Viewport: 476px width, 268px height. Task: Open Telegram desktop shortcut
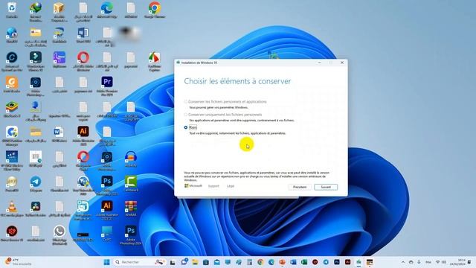36,184
